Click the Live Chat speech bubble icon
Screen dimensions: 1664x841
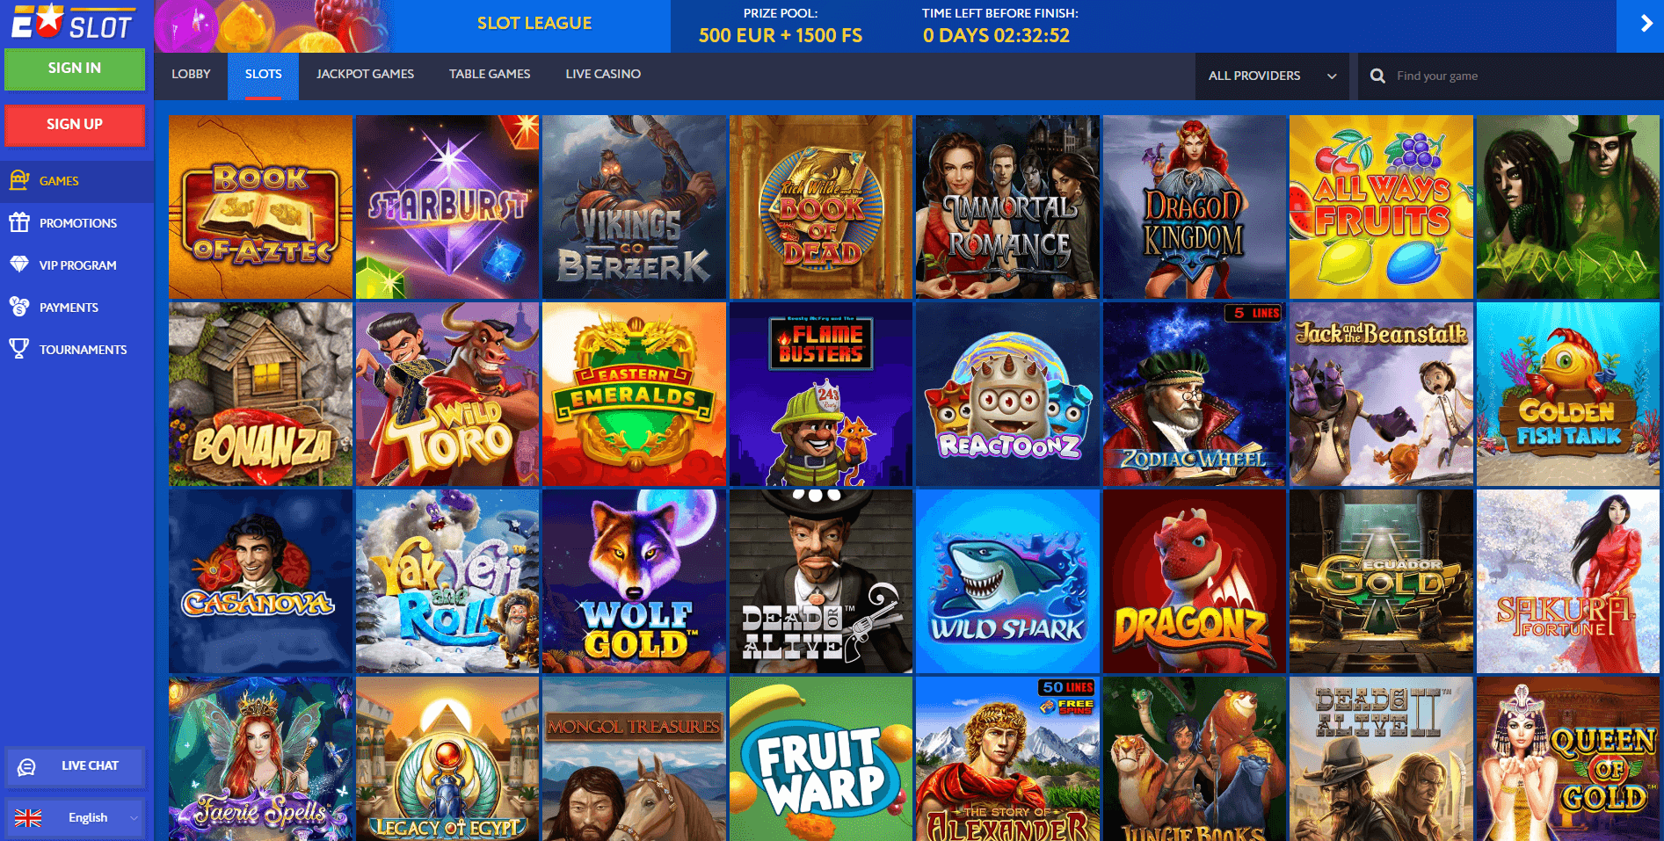click(x=27, y=767)
